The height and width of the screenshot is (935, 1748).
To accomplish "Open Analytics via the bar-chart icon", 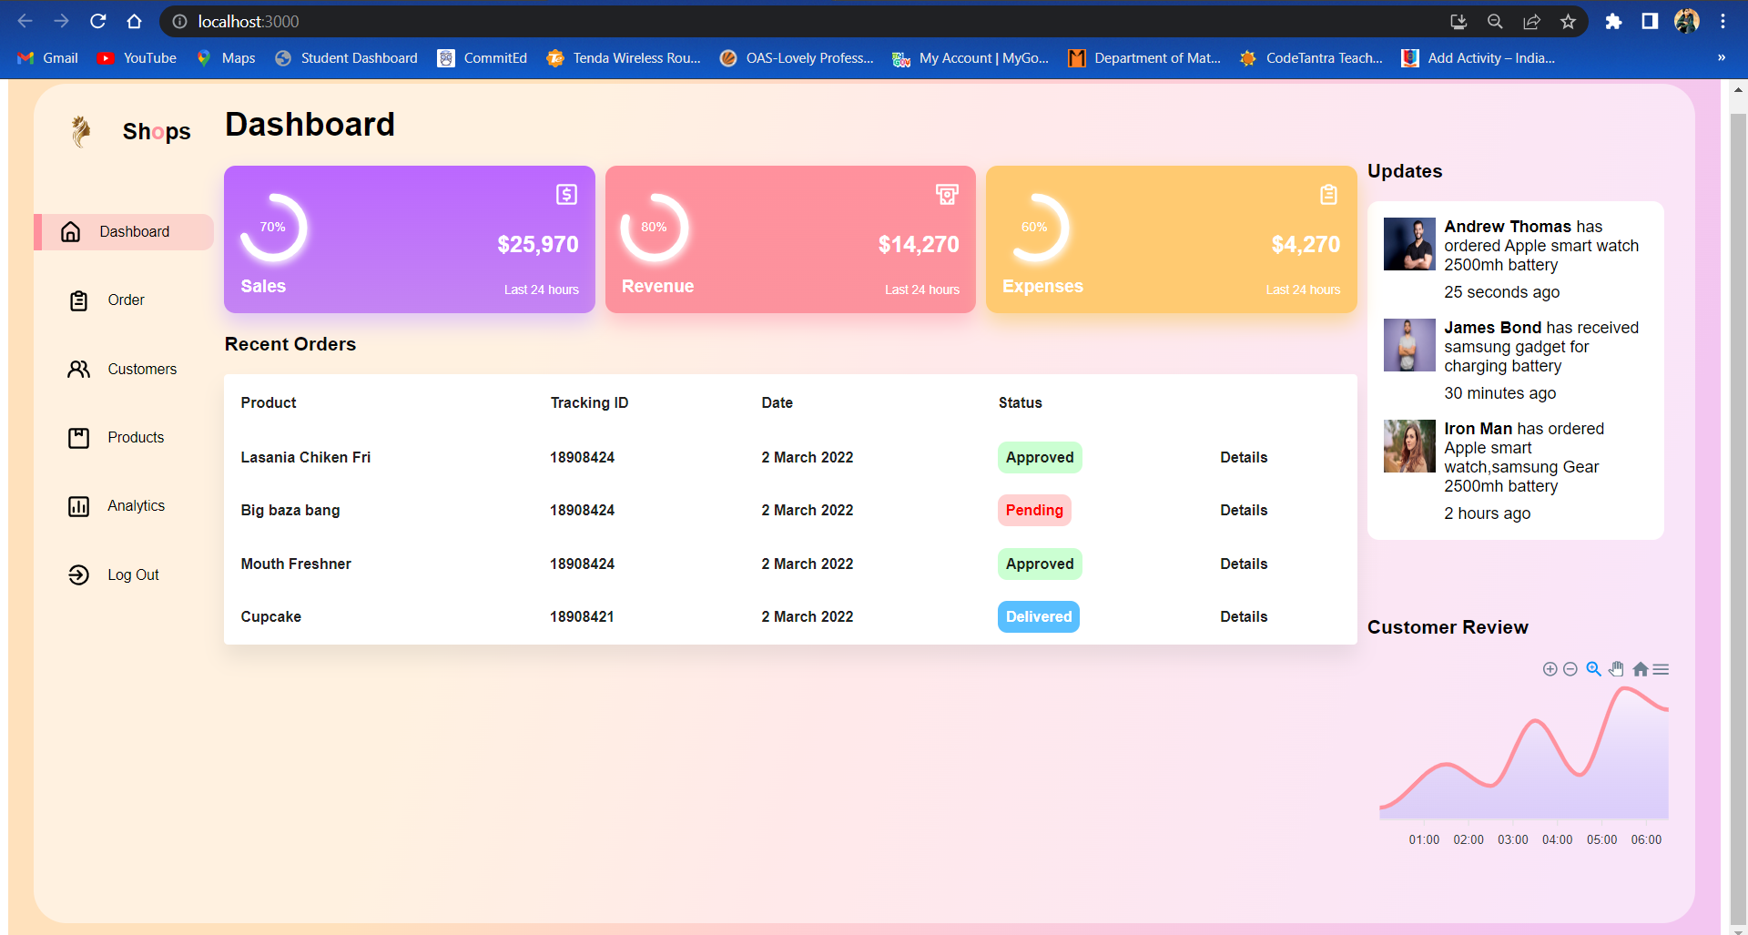I will (79, 505).
